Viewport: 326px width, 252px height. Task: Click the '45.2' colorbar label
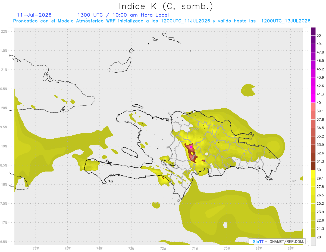coord(320,69)
